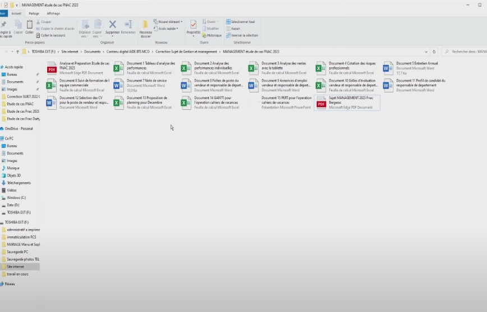Click the Coller paste icon
The height and width of the screenshot is (312, 487).
click(30, 24)
